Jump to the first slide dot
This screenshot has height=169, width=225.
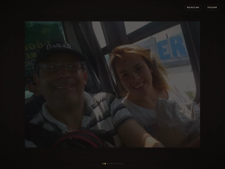tap(103, 164)
